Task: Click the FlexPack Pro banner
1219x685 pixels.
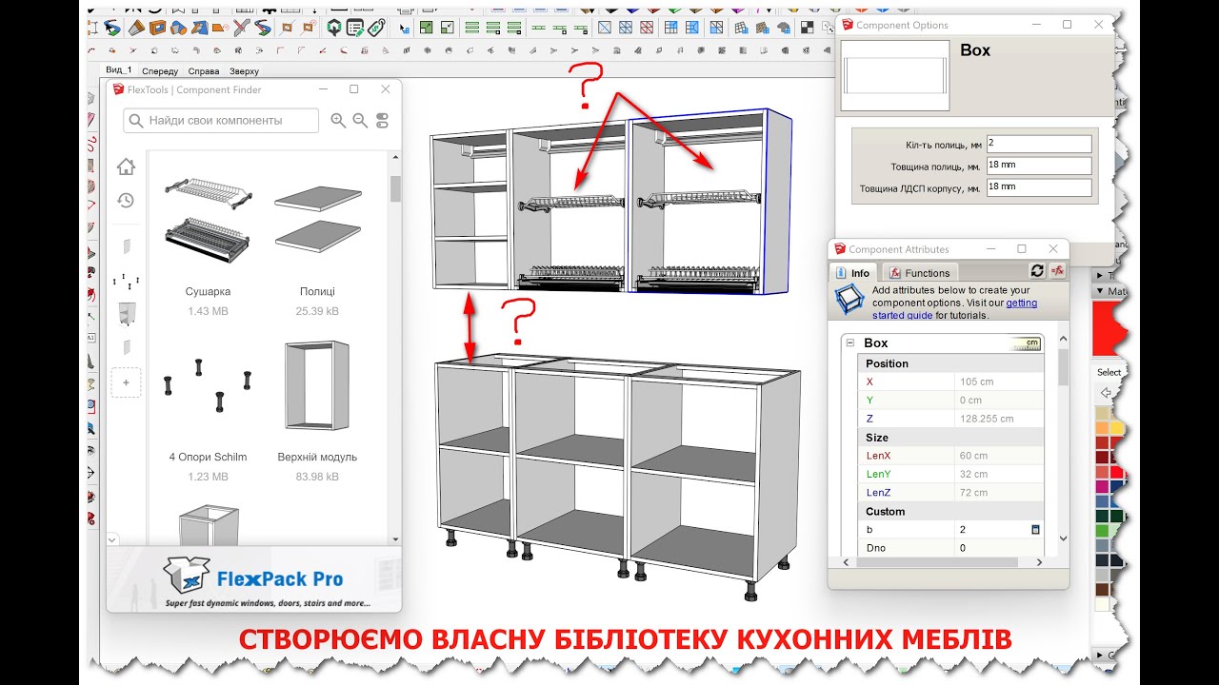Action: [253, 580]
